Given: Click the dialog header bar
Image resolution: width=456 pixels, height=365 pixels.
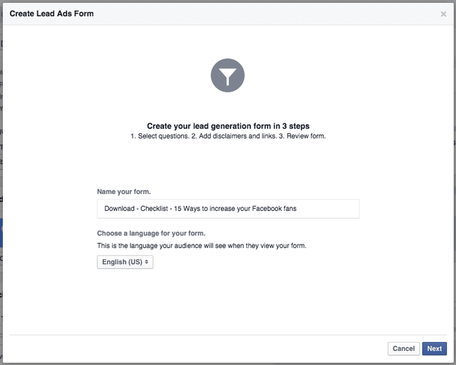Looking at the screenshot, I should pos(228,14).
